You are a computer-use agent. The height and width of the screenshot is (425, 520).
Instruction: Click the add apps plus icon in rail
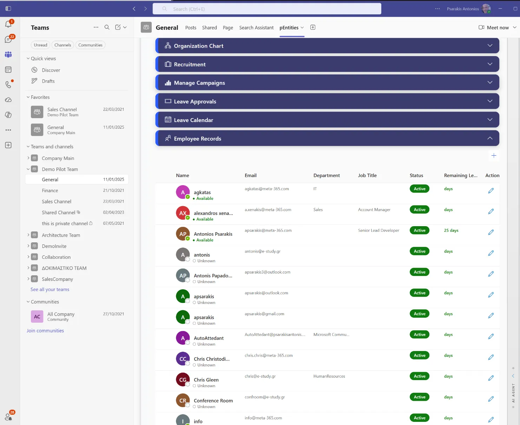click(x=8, y=145)
